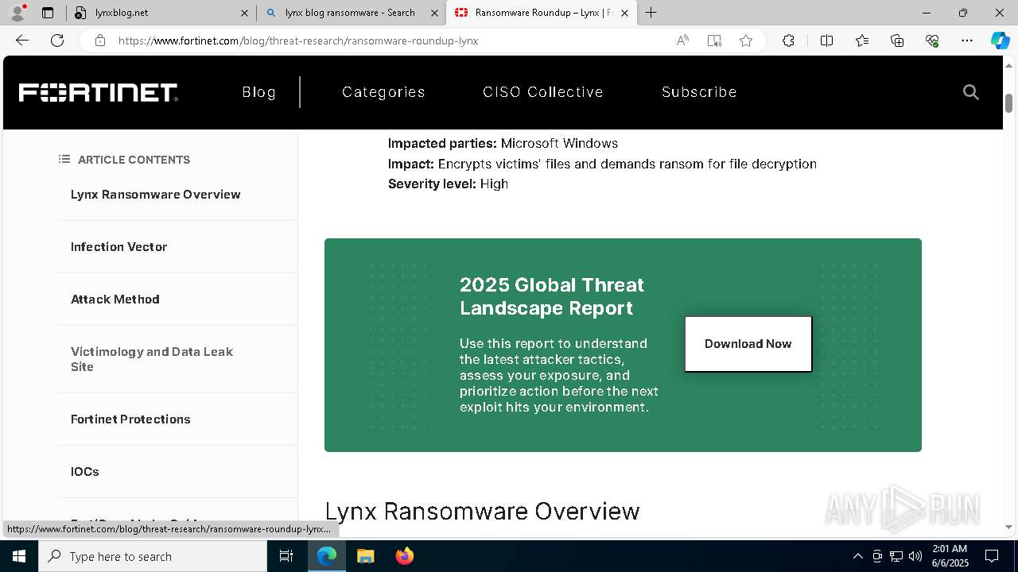The image size is (1018, 572).
Task: Click the Lynx Ransomware Overview article heading
Action: 482,511
